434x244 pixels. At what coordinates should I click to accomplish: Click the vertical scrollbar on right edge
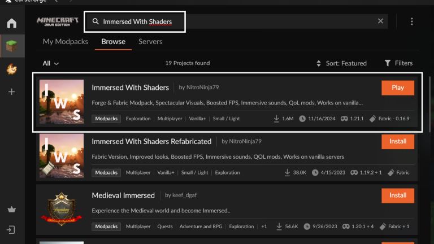[429, 105]
